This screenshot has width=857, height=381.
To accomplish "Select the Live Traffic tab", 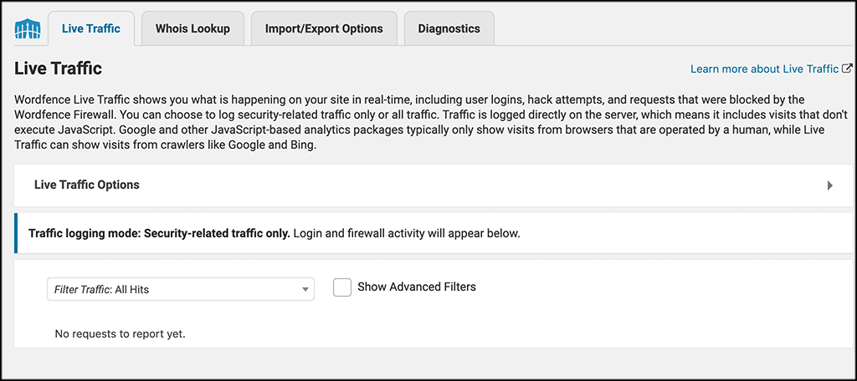I will click(90, 28).
